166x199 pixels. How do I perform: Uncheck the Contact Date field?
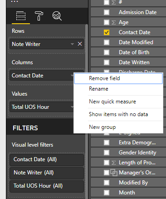(107, 32)
